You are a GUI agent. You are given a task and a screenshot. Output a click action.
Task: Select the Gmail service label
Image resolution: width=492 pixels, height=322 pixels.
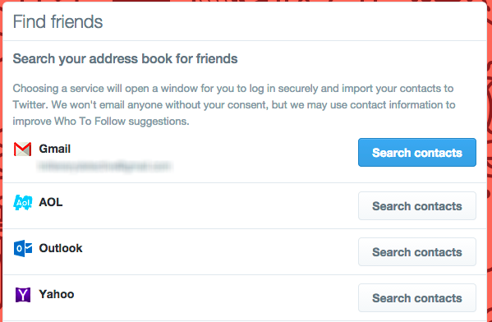[54, 149]
